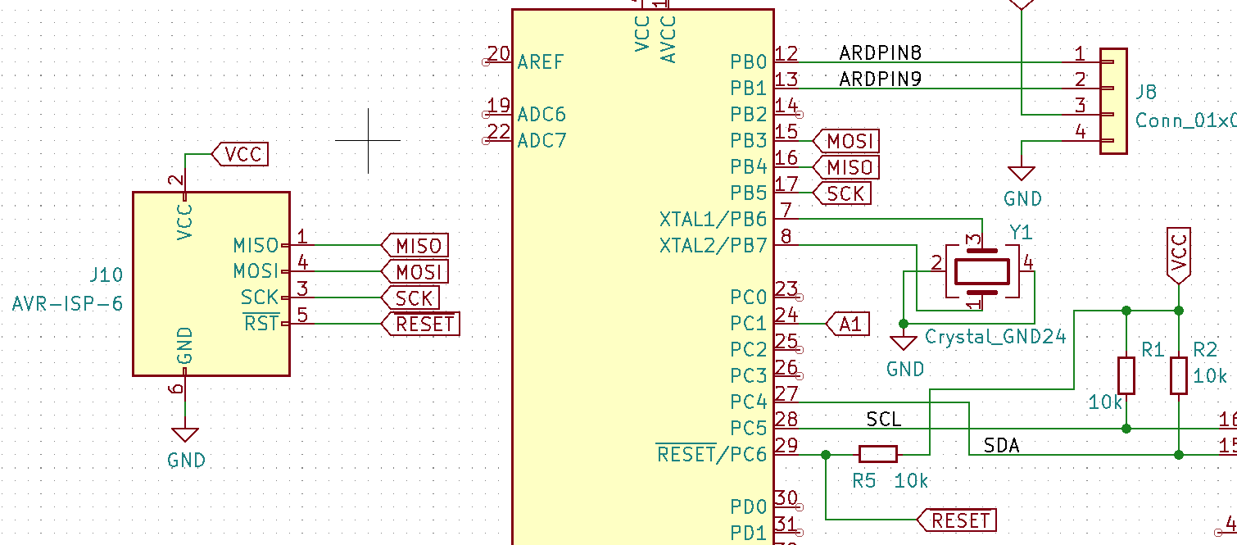
Task: Click the AVCC pin name at top
Action: pyautogui.click(x=668, y=41)
